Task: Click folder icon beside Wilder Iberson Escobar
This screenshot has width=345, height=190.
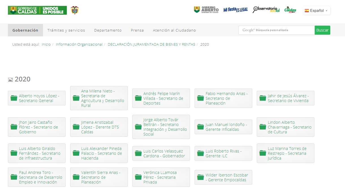Action: tap(200, 177)
